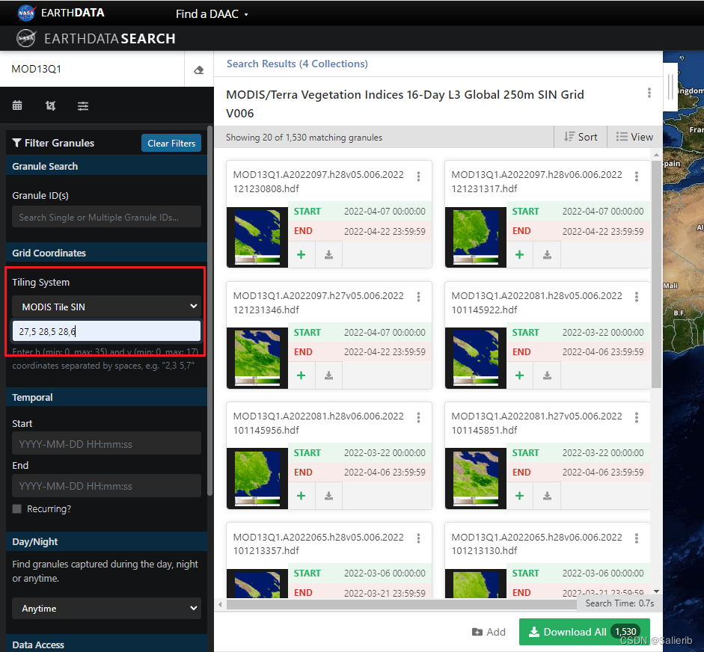Screen dimensions: 704x652
Task: Click the Day/Night section header
Action: point(106,541)
